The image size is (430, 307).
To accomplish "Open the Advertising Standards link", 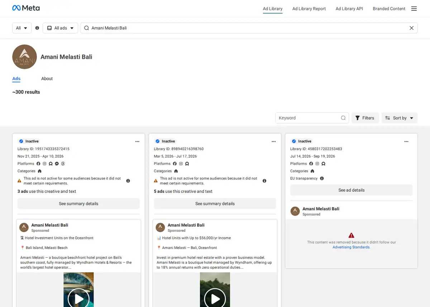I will click(351, 247).
